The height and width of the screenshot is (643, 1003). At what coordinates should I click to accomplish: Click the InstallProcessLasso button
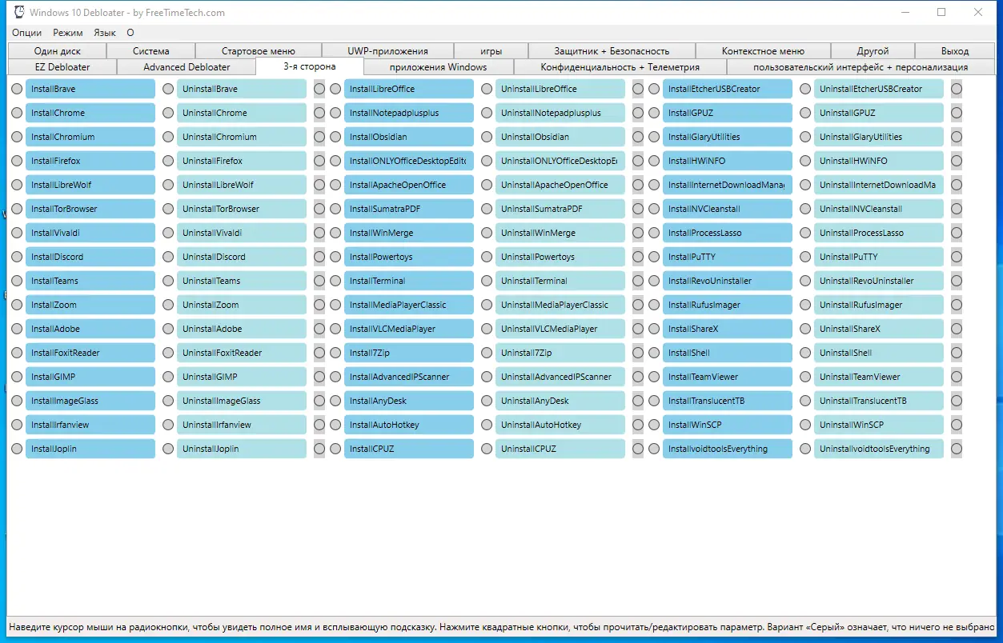[x=728, y=233]
